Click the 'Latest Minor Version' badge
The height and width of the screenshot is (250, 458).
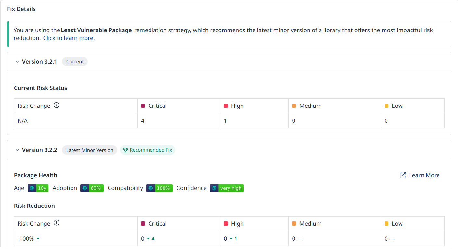[90, 150]
